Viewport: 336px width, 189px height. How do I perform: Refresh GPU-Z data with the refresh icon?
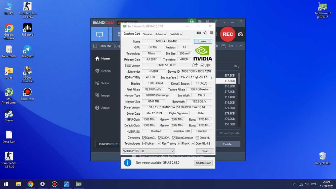pos(205,33)
